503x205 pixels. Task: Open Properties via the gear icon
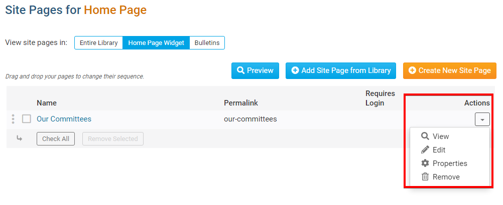(x=425, y=163)
